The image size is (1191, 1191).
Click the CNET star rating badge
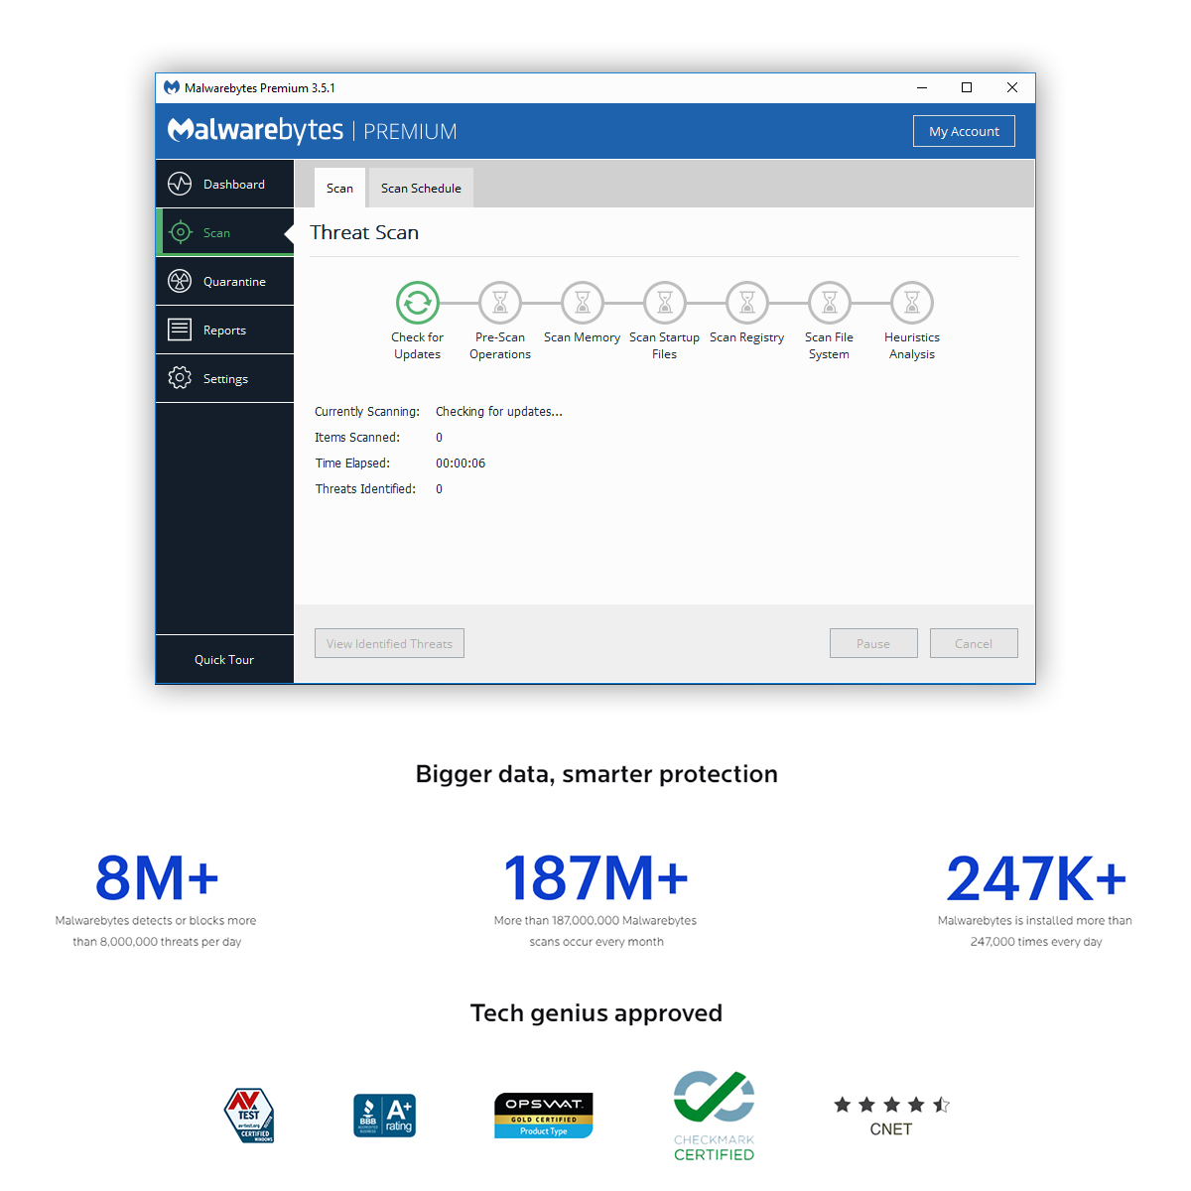pyautogui.click(x=891, y=1116)
